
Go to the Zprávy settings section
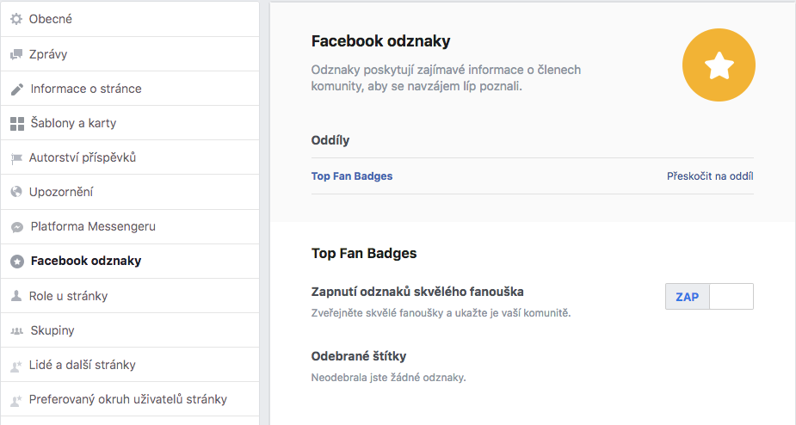coord(130,54)
